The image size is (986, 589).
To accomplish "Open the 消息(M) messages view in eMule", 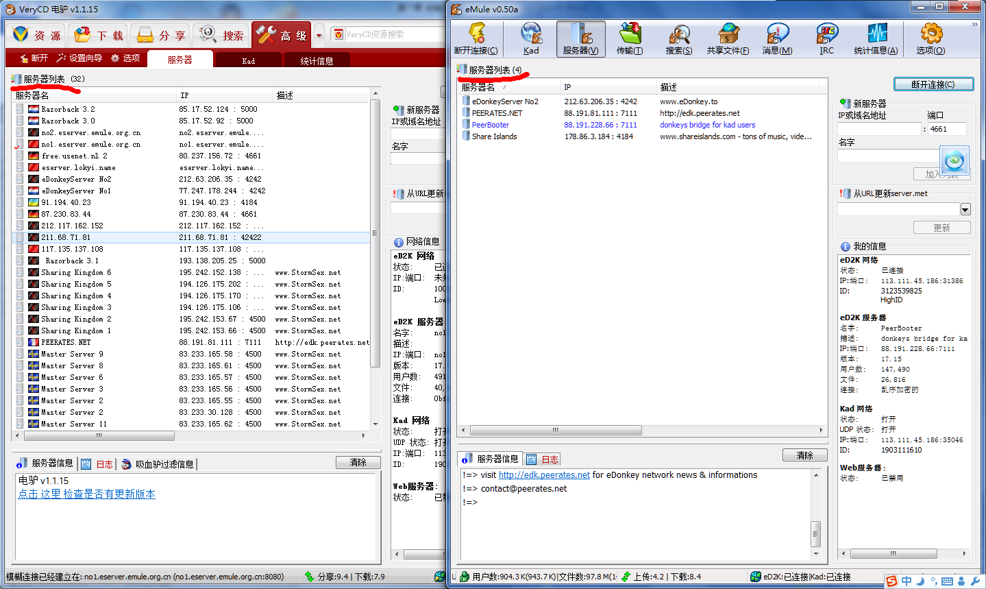I will click(777, 38).
